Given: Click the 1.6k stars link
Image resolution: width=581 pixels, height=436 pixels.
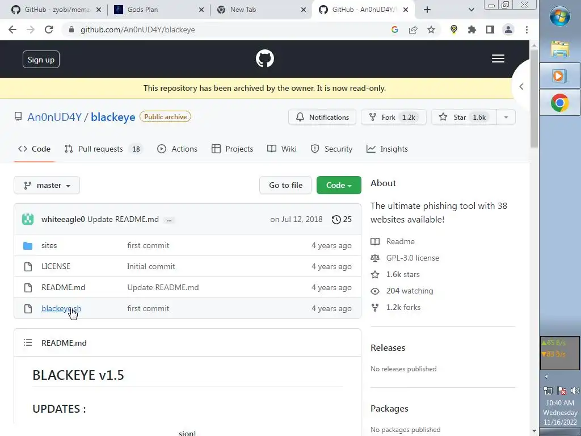Looking at the screenshot, I should click(395, 274).
